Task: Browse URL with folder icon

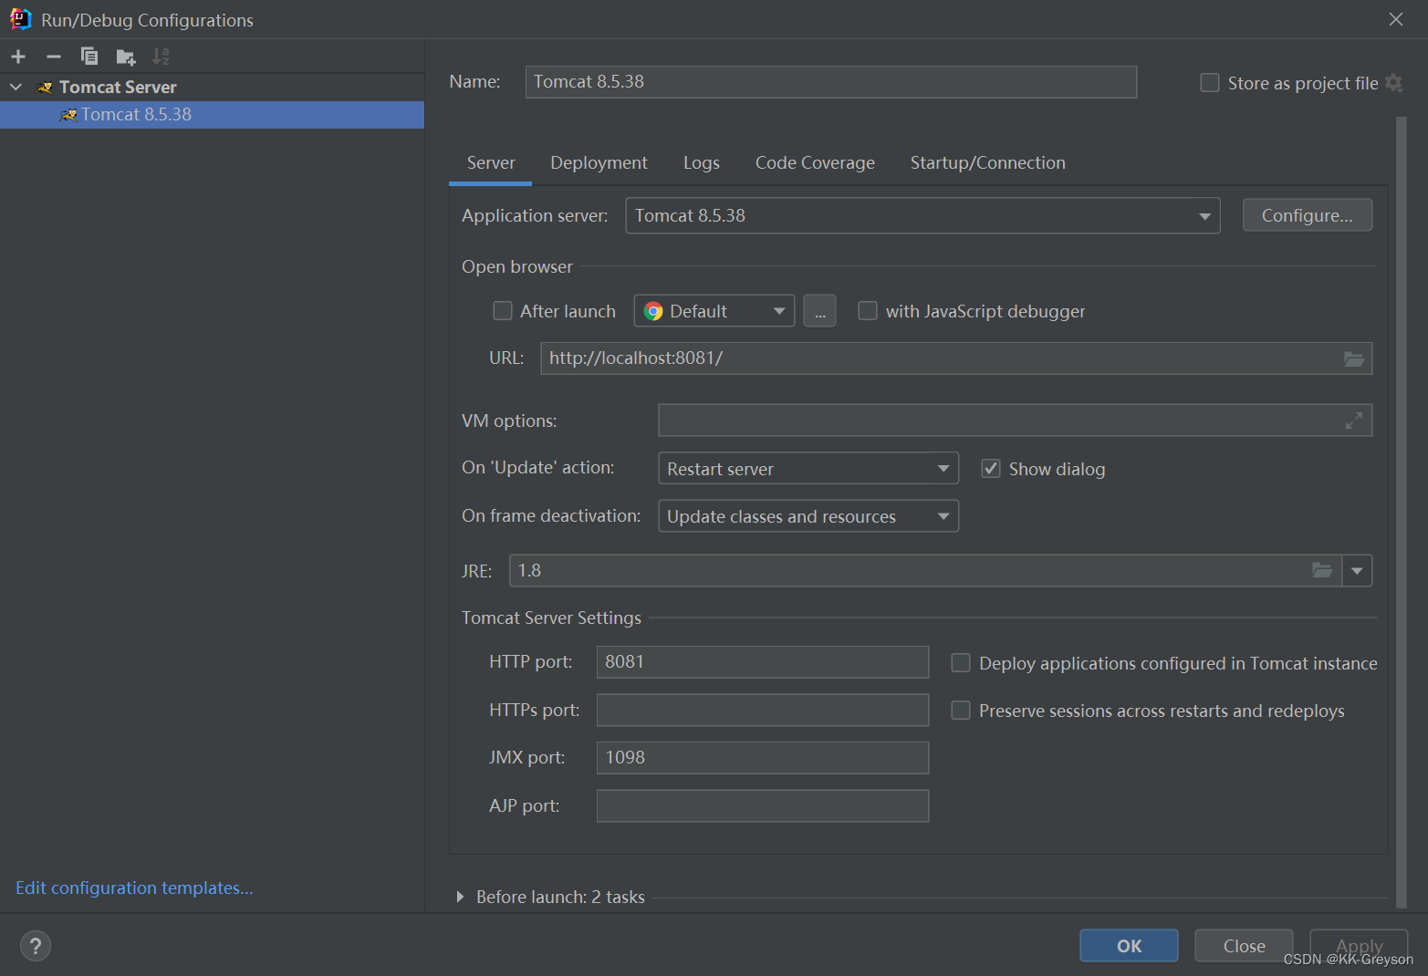Action: [1354, 358]
